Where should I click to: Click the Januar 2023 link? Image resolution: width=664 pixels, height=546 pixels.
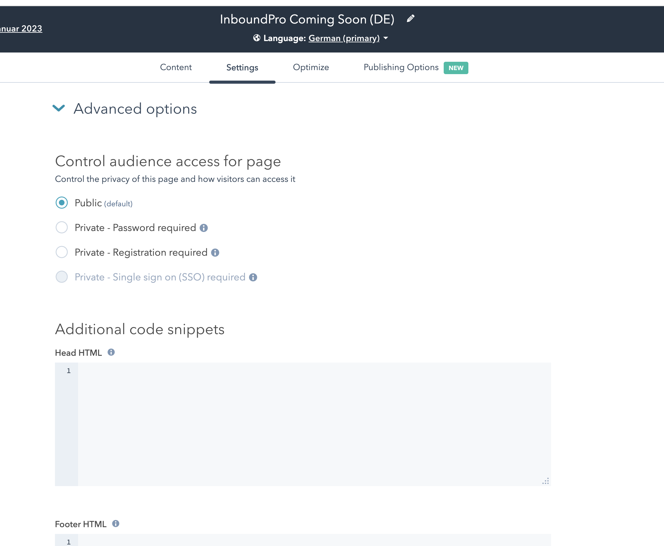pos(21,28)
